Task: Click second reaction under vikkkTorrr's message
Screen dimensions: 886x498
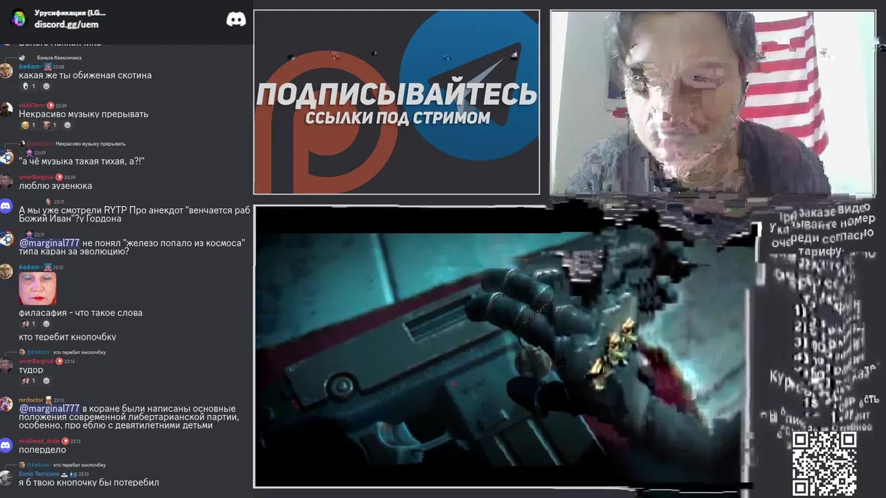Action: click(49, 125)
